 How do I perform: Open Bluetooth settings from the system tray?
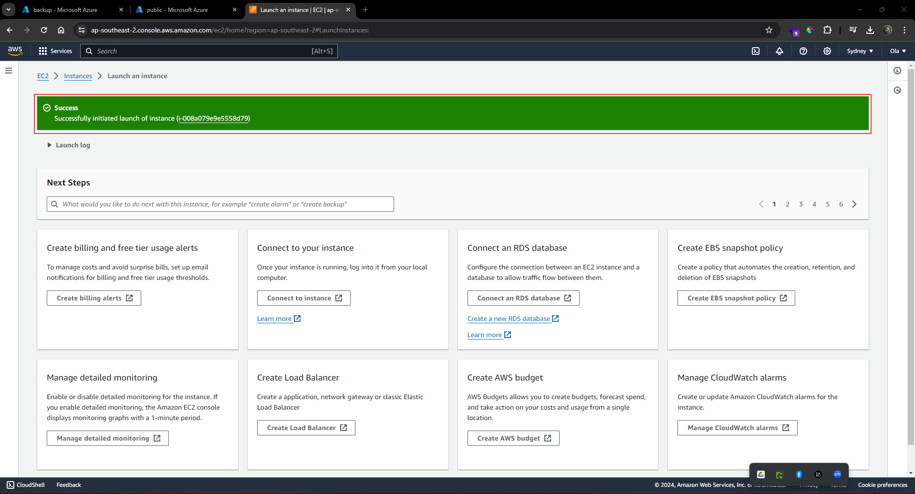pos(800,474)
